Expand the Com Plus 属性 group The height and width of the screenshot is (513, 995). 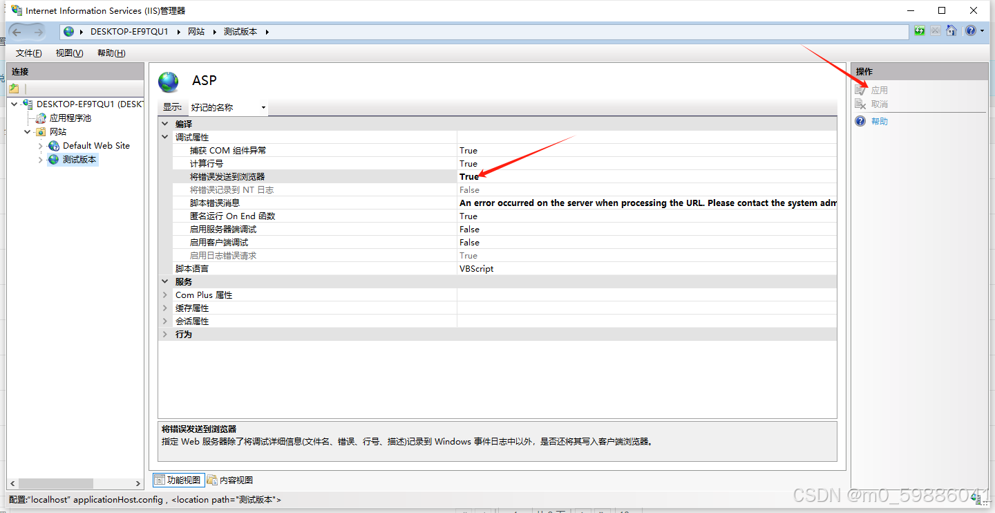click(164, 295)
